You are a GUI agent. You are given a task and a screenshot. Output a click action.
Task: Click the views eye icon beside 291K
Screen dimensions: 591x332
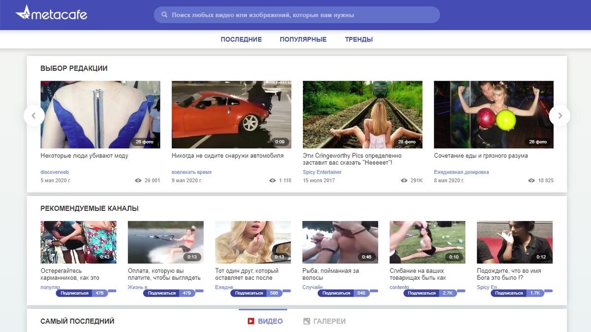click(404, 181)
